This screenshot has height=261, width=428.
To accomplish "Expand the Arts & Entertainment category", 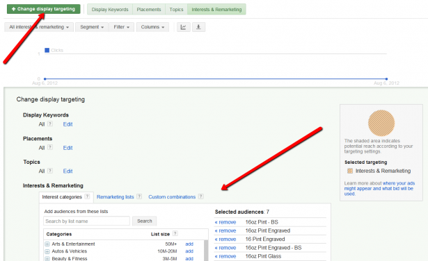I will (x=47, y=244).
